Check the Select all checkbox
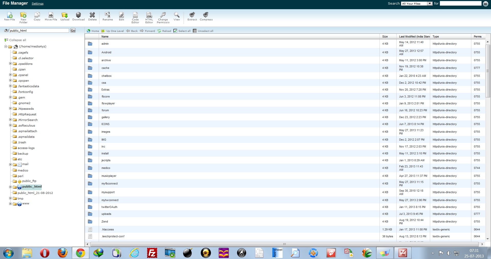 pyautogui.click(x=175, y=31)
